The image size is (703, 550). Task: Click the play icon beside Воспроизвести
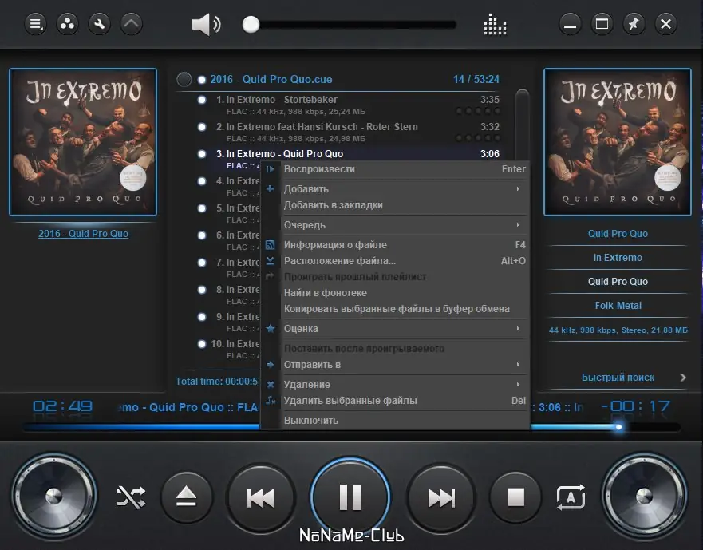(x=270, y=169)
